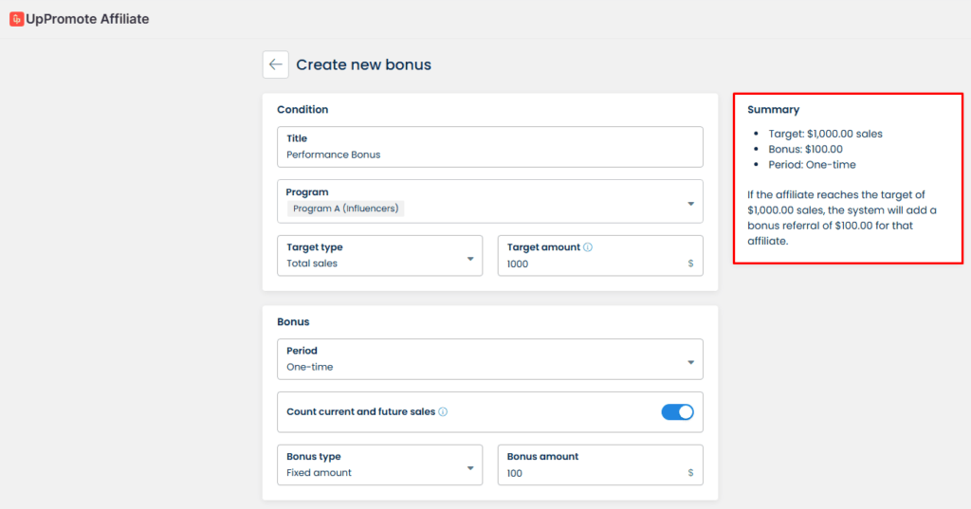This screenshot has width=971, height=509.
Task: Expand the Bonus type dropdown
Action: (470, 467)
